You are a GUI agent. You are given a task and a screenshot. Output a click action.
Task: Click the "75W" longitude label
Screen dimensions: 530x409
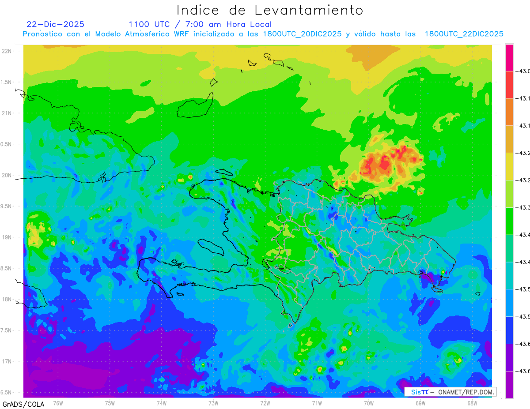click(110, 403)
